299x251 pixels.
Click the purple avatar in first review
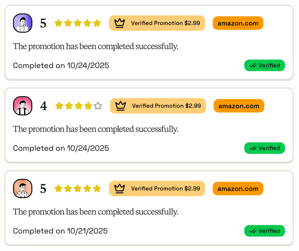click(x=22, y=23)
